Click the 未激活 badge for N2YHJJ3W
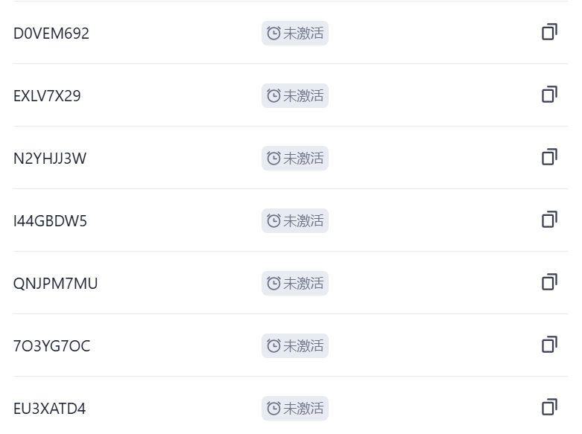This screenshot has width=582, height=434. 295,158
